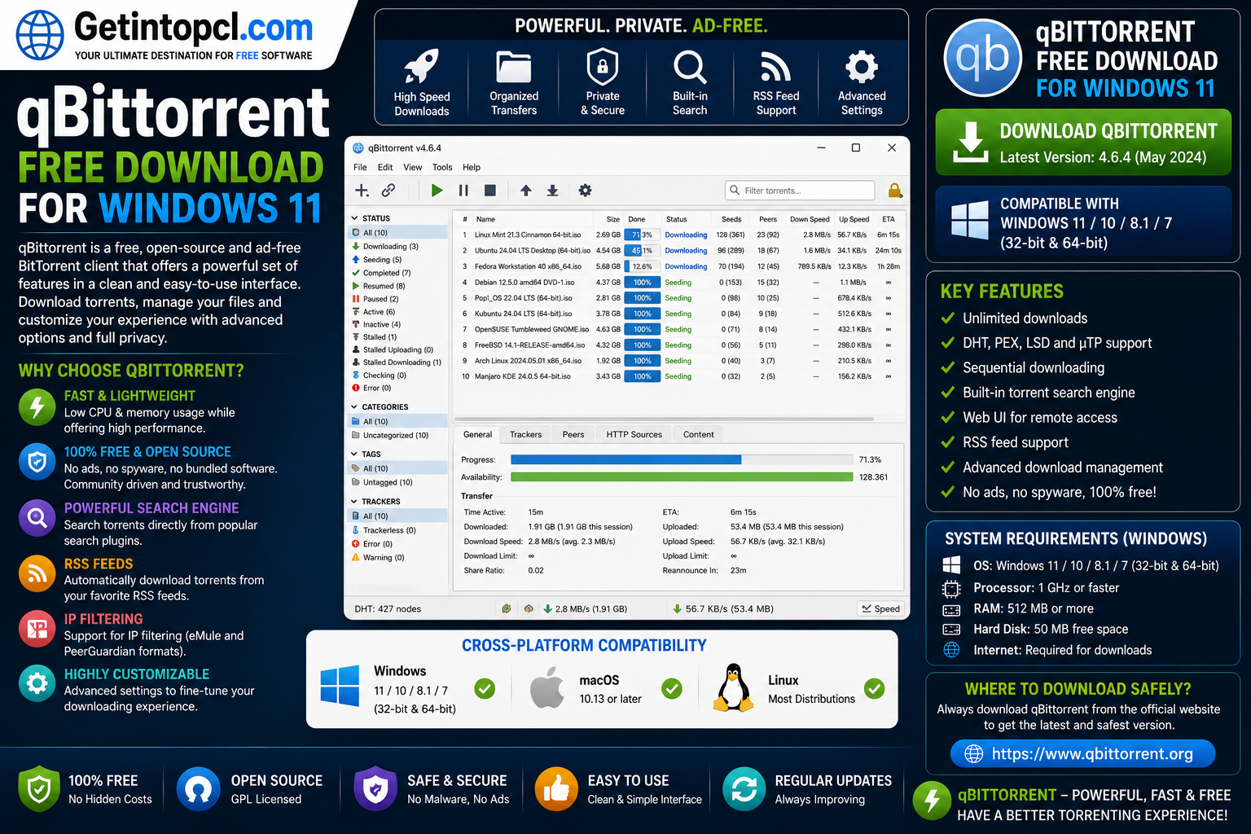The width and height of the screenshot is (1251, 834).
Task: Click the move up queue arrow icon
Action: 526,191
